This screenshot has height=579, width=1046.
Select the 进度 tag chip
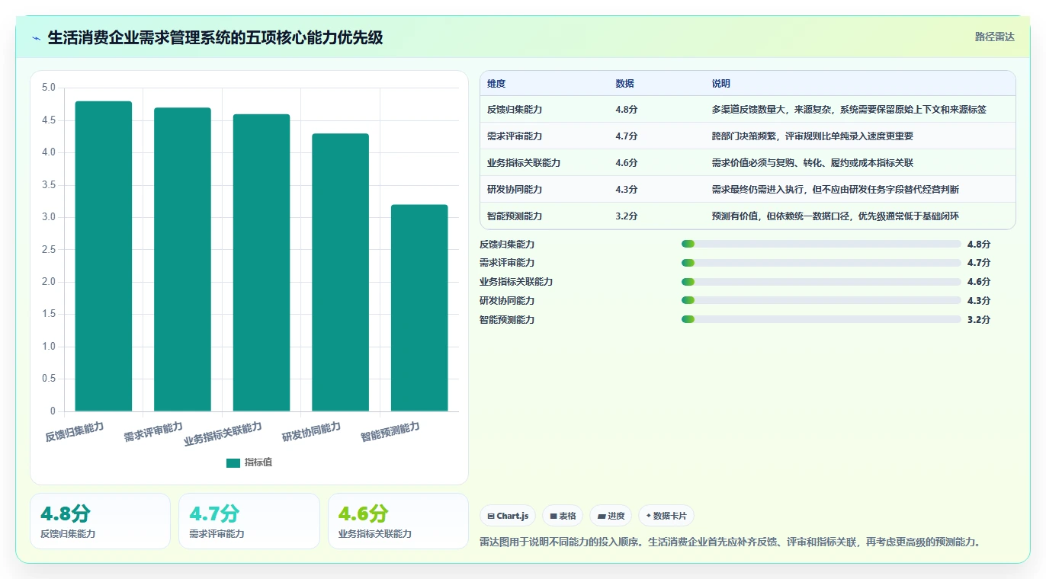(x=611, y=516)
